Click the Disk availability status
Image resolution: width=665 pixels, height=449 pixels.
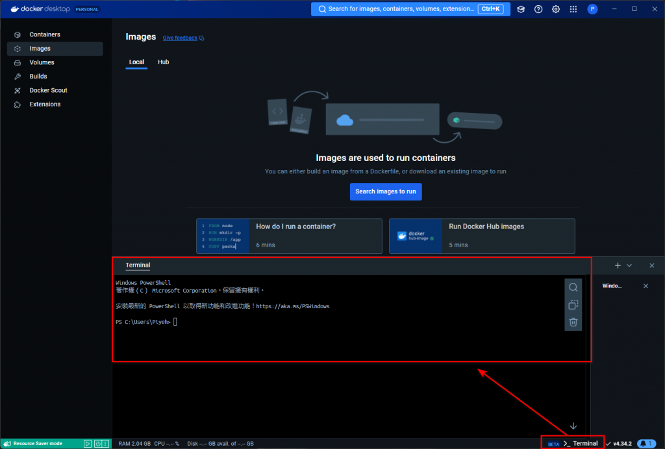(220, 444)
